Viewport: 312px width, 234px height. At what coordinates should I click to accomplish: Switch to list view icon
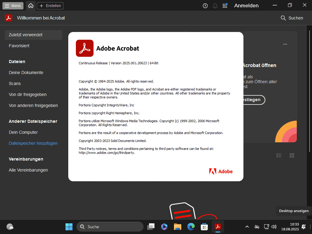[x=279, y=155]
